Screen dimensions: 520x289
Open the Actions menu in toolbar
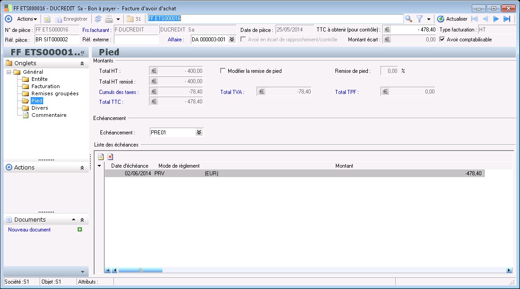(27, 19)
